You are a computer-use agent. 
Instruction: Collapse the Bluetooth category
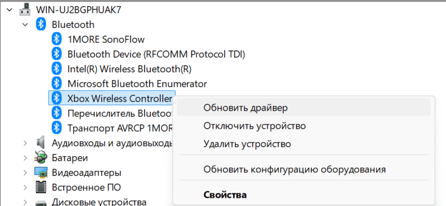click(25, 25)
